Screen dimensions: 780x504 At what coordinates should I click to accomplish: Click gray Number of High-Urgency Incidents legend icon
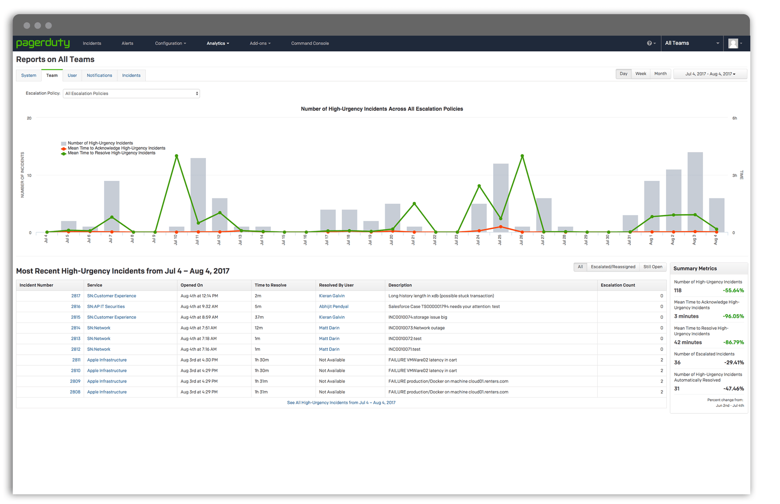point(63,143)
